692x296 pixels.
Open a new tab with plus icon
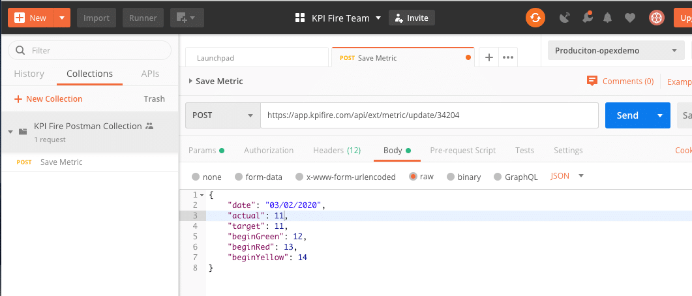(489, 57)
